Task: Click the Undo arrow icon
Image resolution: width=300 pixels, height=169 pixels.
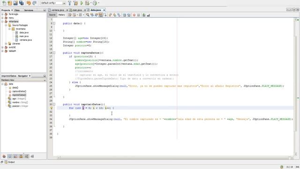Action: click(29, 3)
